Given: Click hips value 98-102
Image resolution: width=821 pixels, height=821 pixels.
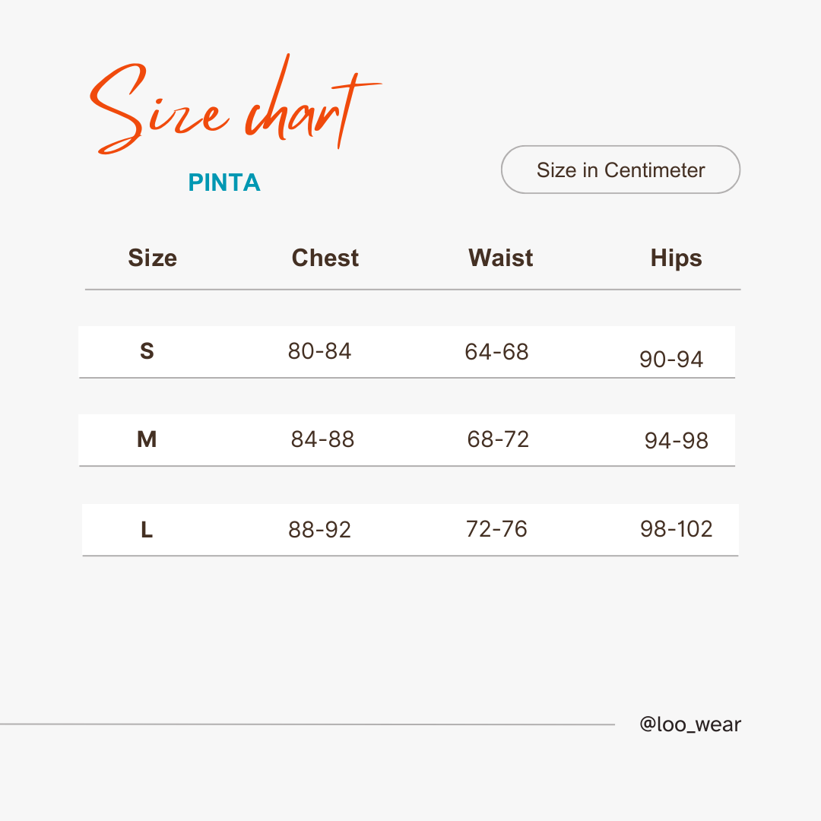Looking at the screenshot, I should tap(676, 529).
